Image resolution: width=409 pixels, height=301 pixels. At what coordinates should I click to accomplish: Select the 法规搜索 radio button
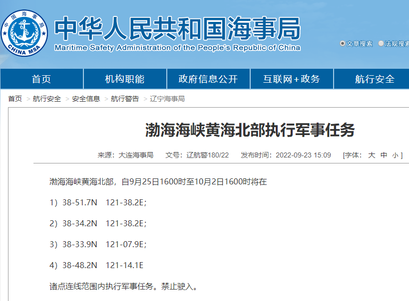point(381,44)
